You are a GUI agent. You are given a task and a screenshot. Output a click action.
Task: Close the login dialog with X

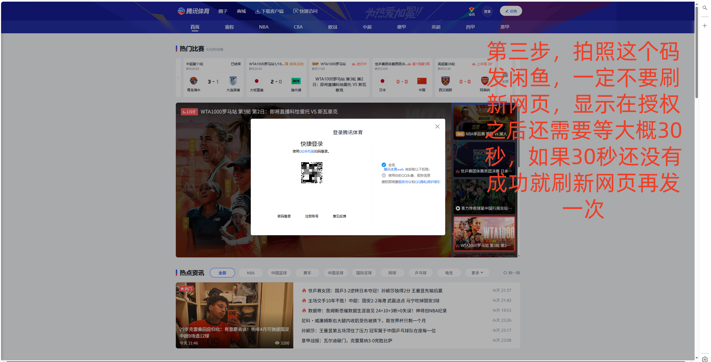437,126
